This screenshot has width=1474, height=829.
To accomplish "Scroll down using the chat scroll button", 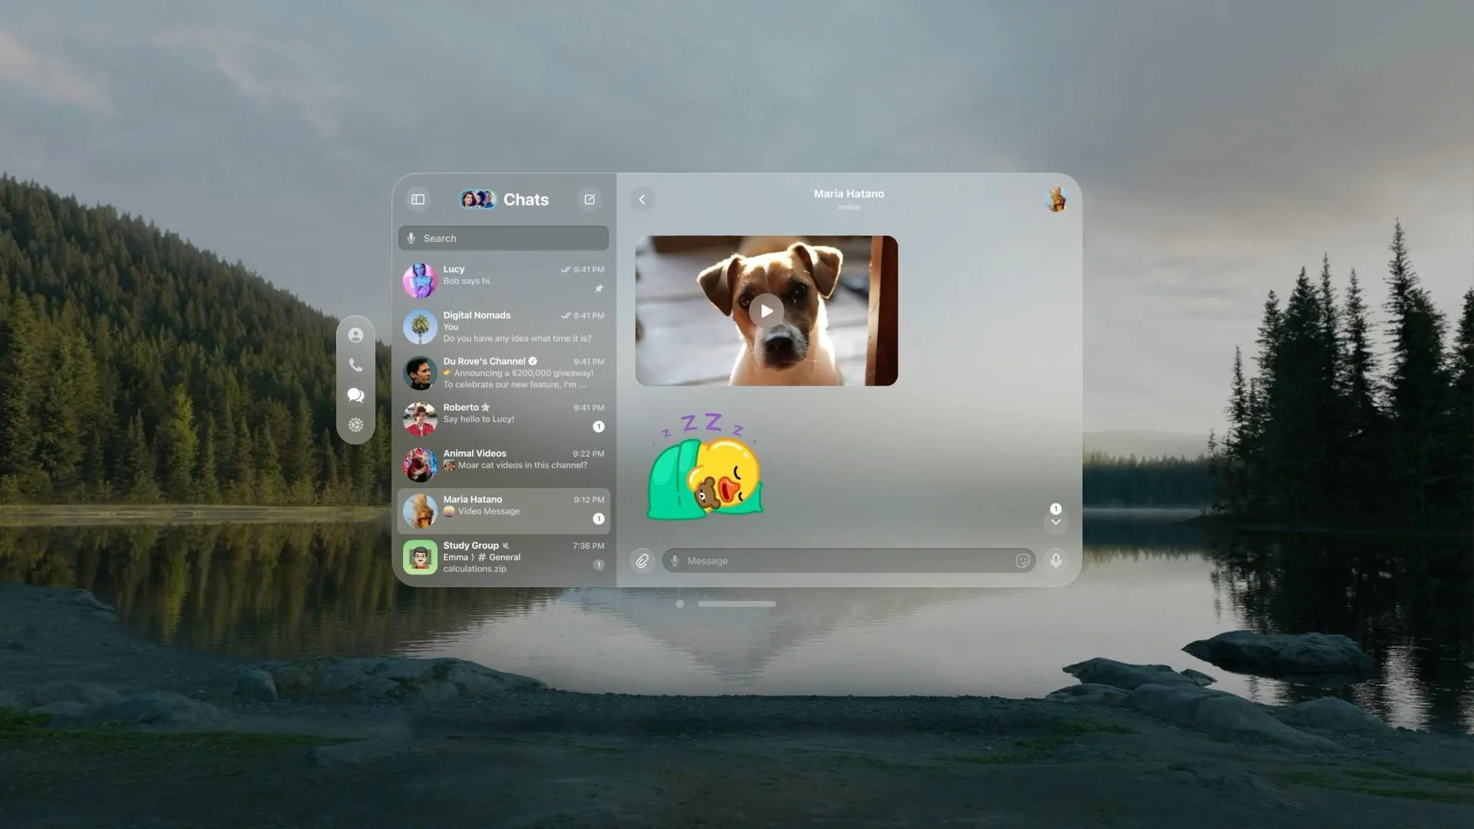I will point(1056,521).
